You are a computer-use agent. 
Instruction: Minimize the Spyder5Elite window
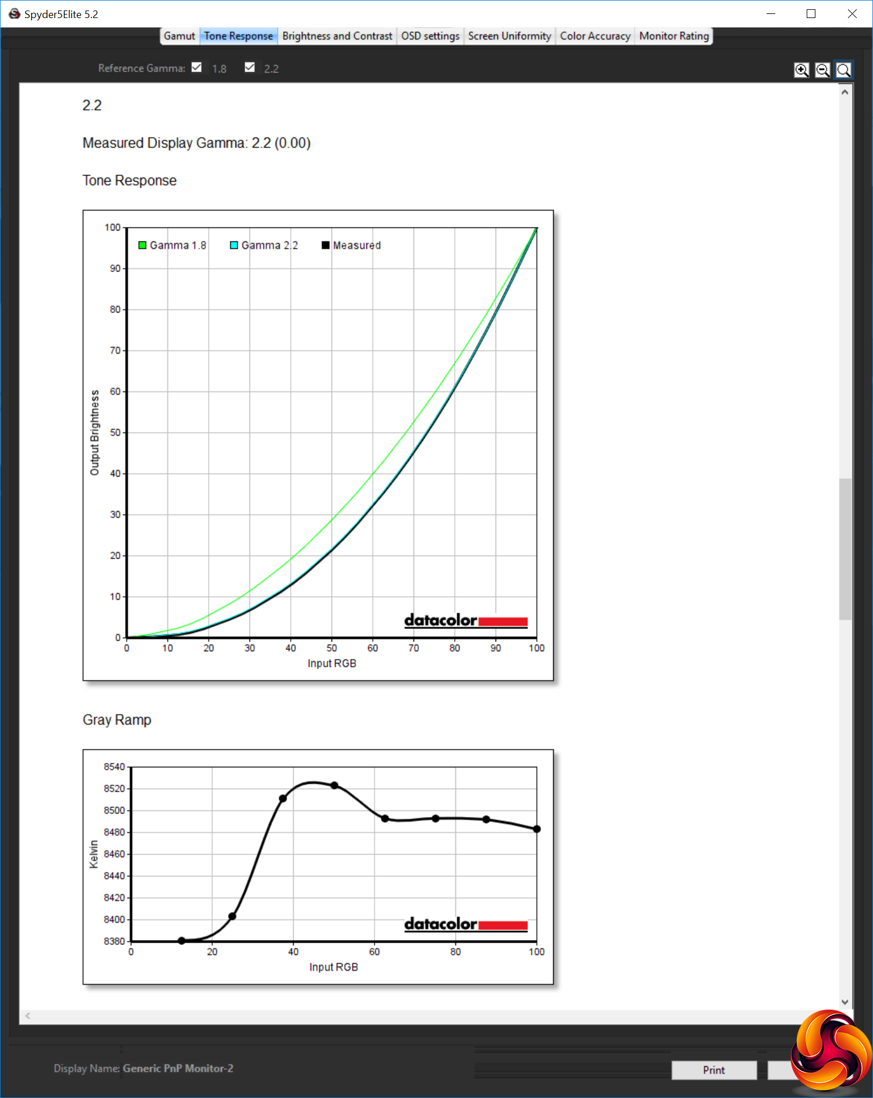[x=771, y=13]
